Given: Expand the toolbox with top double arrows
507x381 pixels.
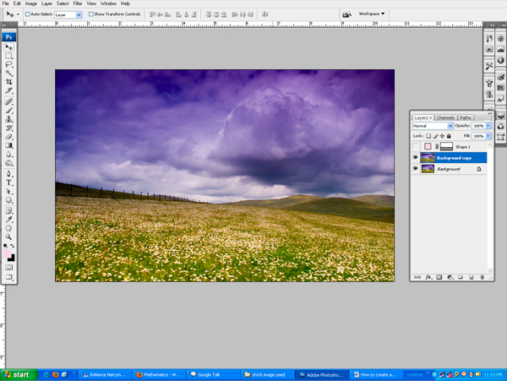Looking at the screenshot, I should tap(3, 24).
